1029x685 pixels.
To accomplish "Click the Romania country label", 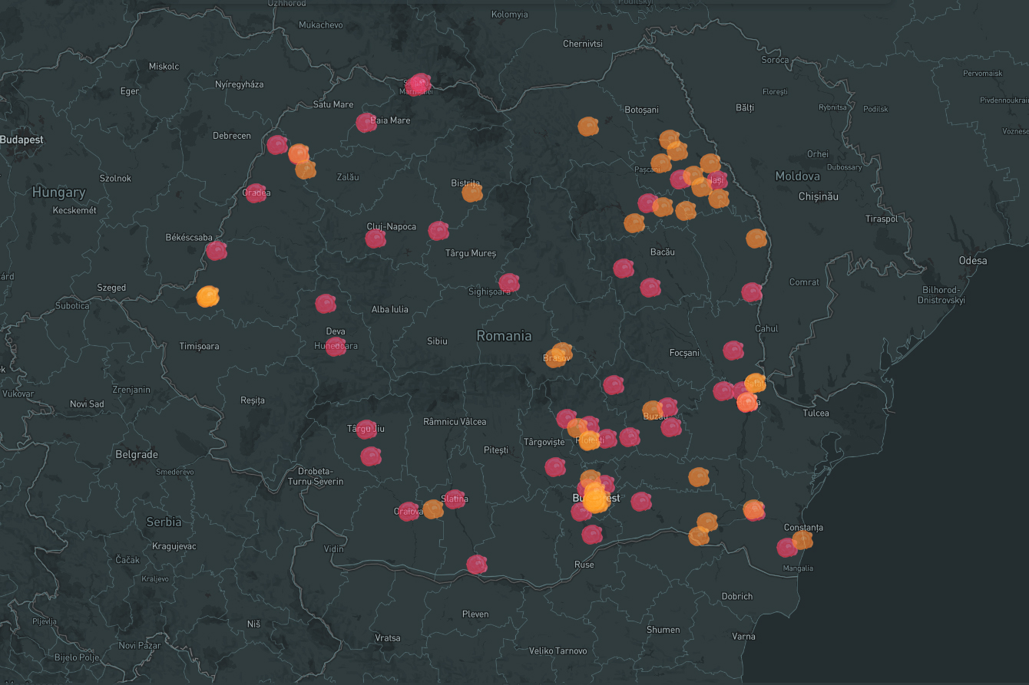I will point(504,335).
